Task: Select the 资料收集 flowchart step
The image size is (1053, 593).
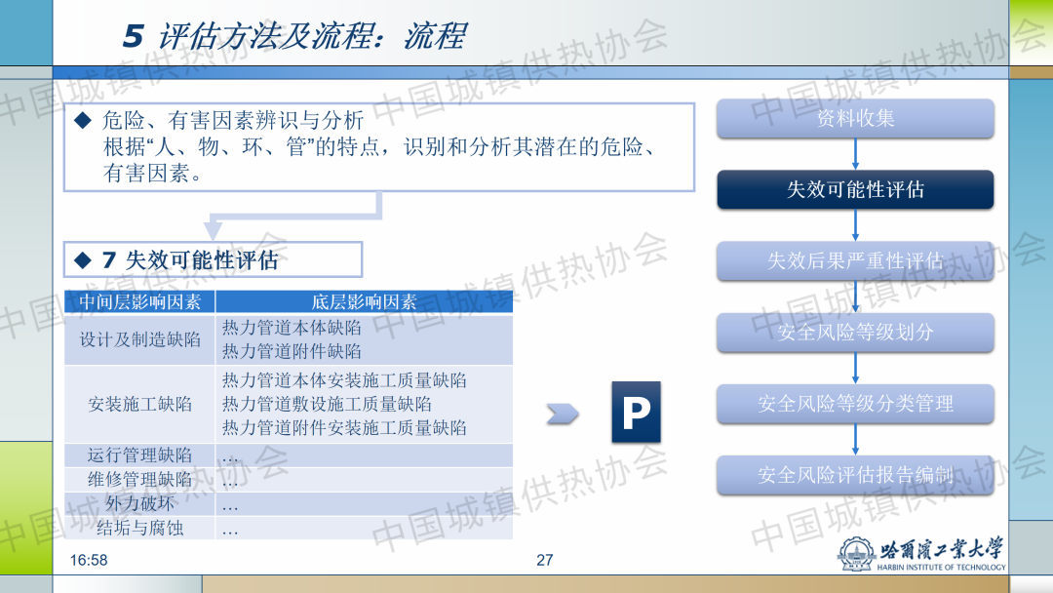Action: point(855,119)
